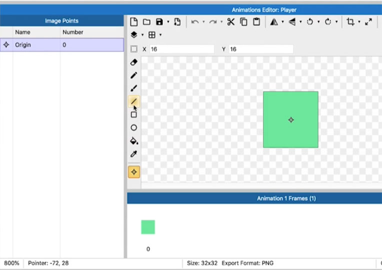Image resolution: width=382 pixels, height=270 pixels.
Task: Select the Origin image point row
Action: 62,45
